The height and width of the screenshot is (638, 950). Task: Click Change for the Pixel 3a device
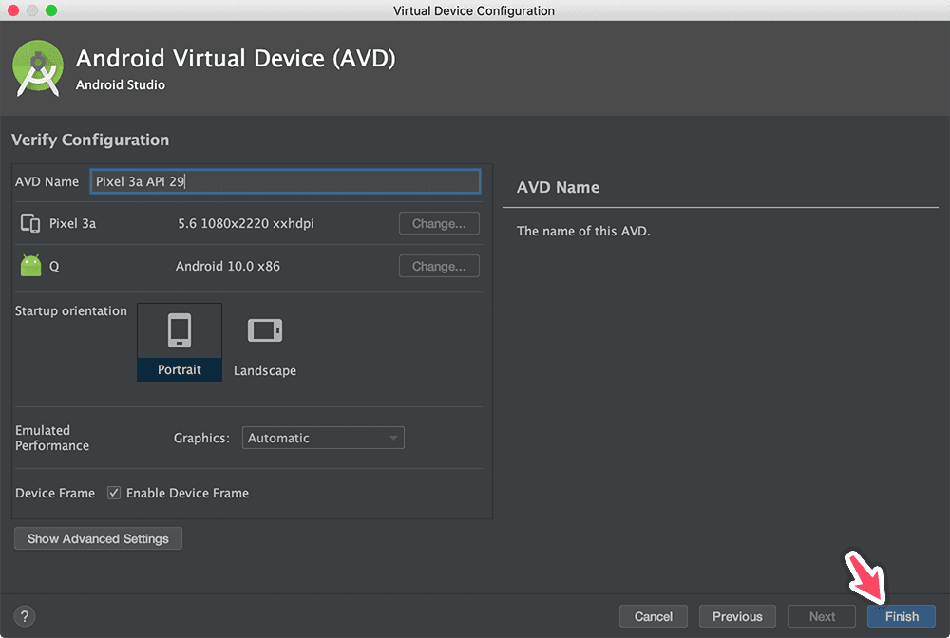(x=439, y=223)
